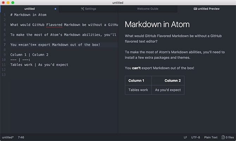Switch to the untitled editor tab
This screenshot has height=141, width=236.
30,9
